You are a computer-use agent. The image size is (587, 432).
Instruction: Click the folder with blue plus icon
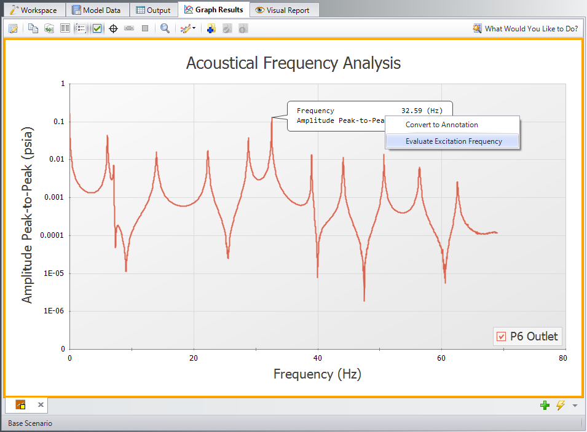[211, 28]
